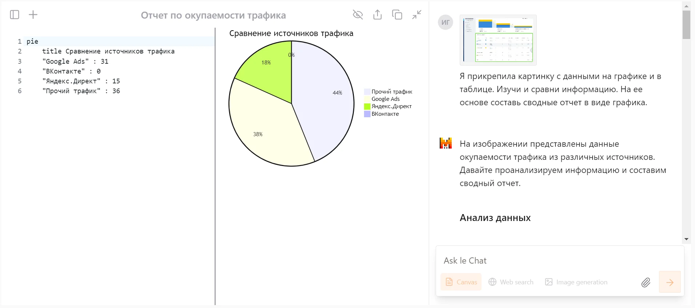
Task: Click Яндекс.Директ green legend swatch
Action: (x=367, y=106)
